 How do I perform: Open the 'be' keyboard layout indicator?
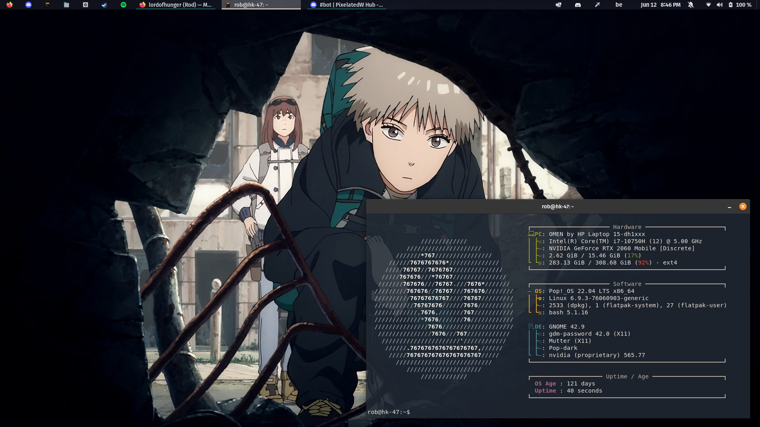[x=619, y=5]
